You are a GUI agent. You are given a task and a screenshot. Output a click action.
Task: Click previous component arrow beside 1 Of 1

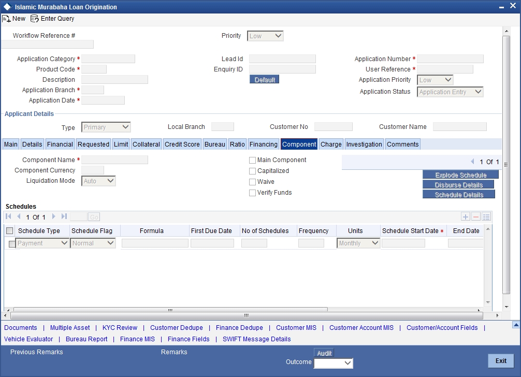[472, 162]
